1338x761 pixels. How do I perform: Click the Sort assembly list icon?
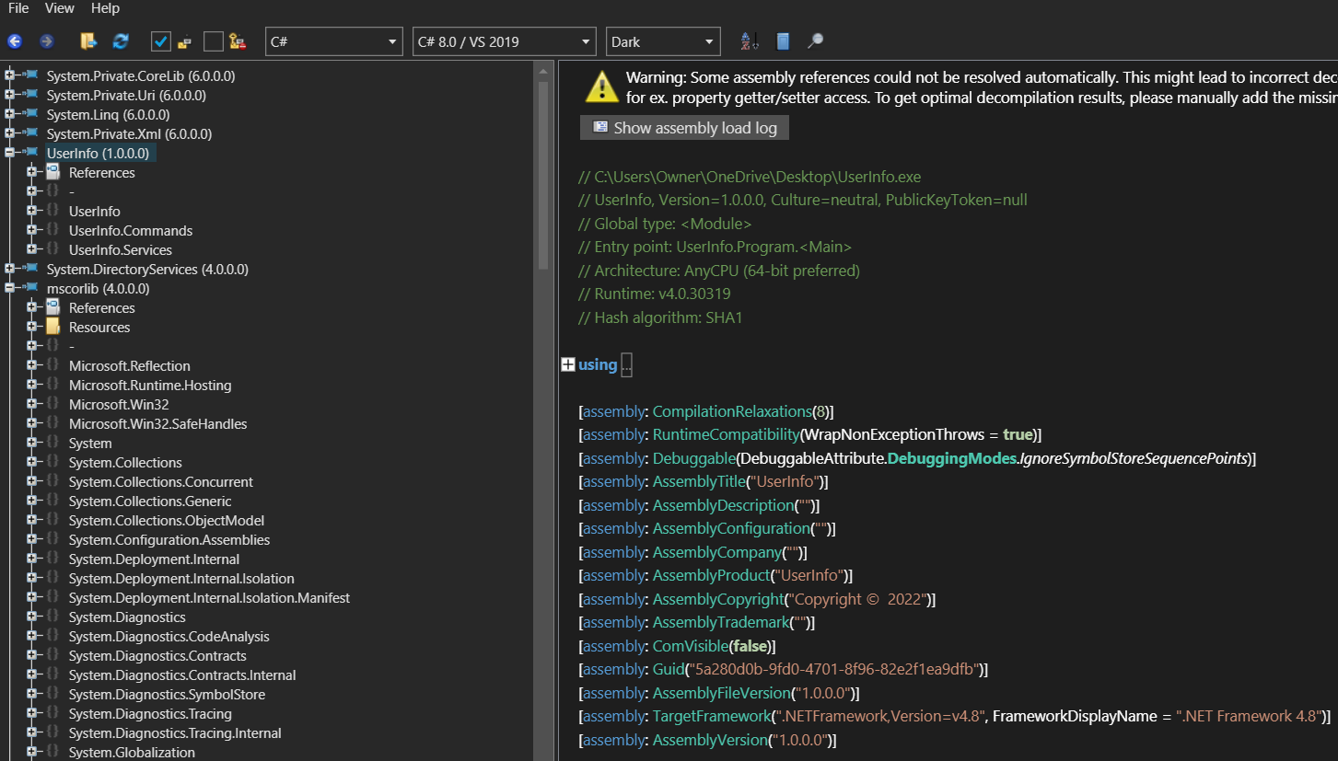(750, 41)
